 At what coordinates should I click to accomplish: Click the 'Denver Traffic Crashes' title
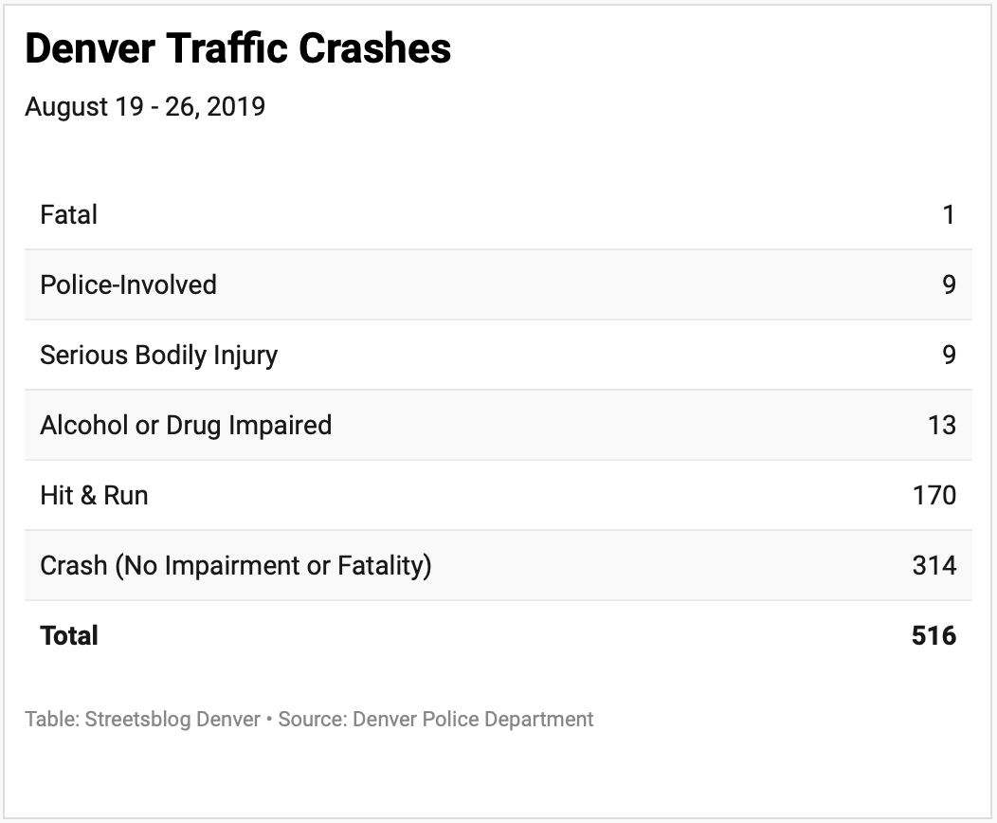pyautogui.click(x=238, y=49)
